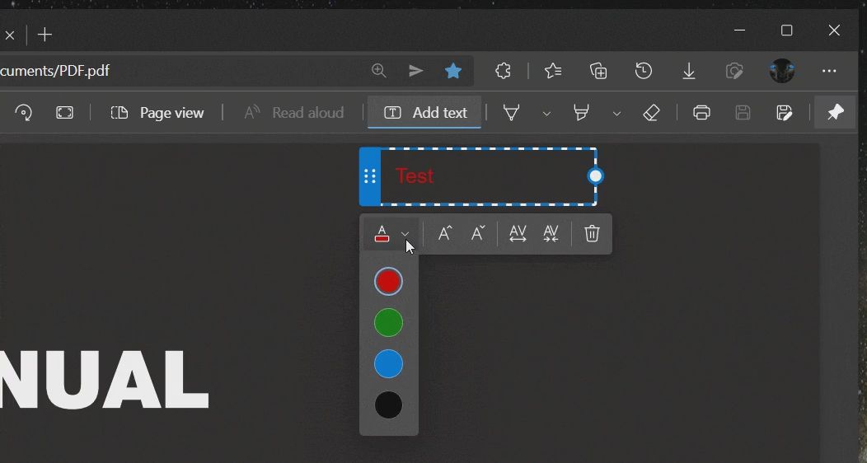Open Page view options
This screenshot has width=867, height=463.
pos(157,113)
